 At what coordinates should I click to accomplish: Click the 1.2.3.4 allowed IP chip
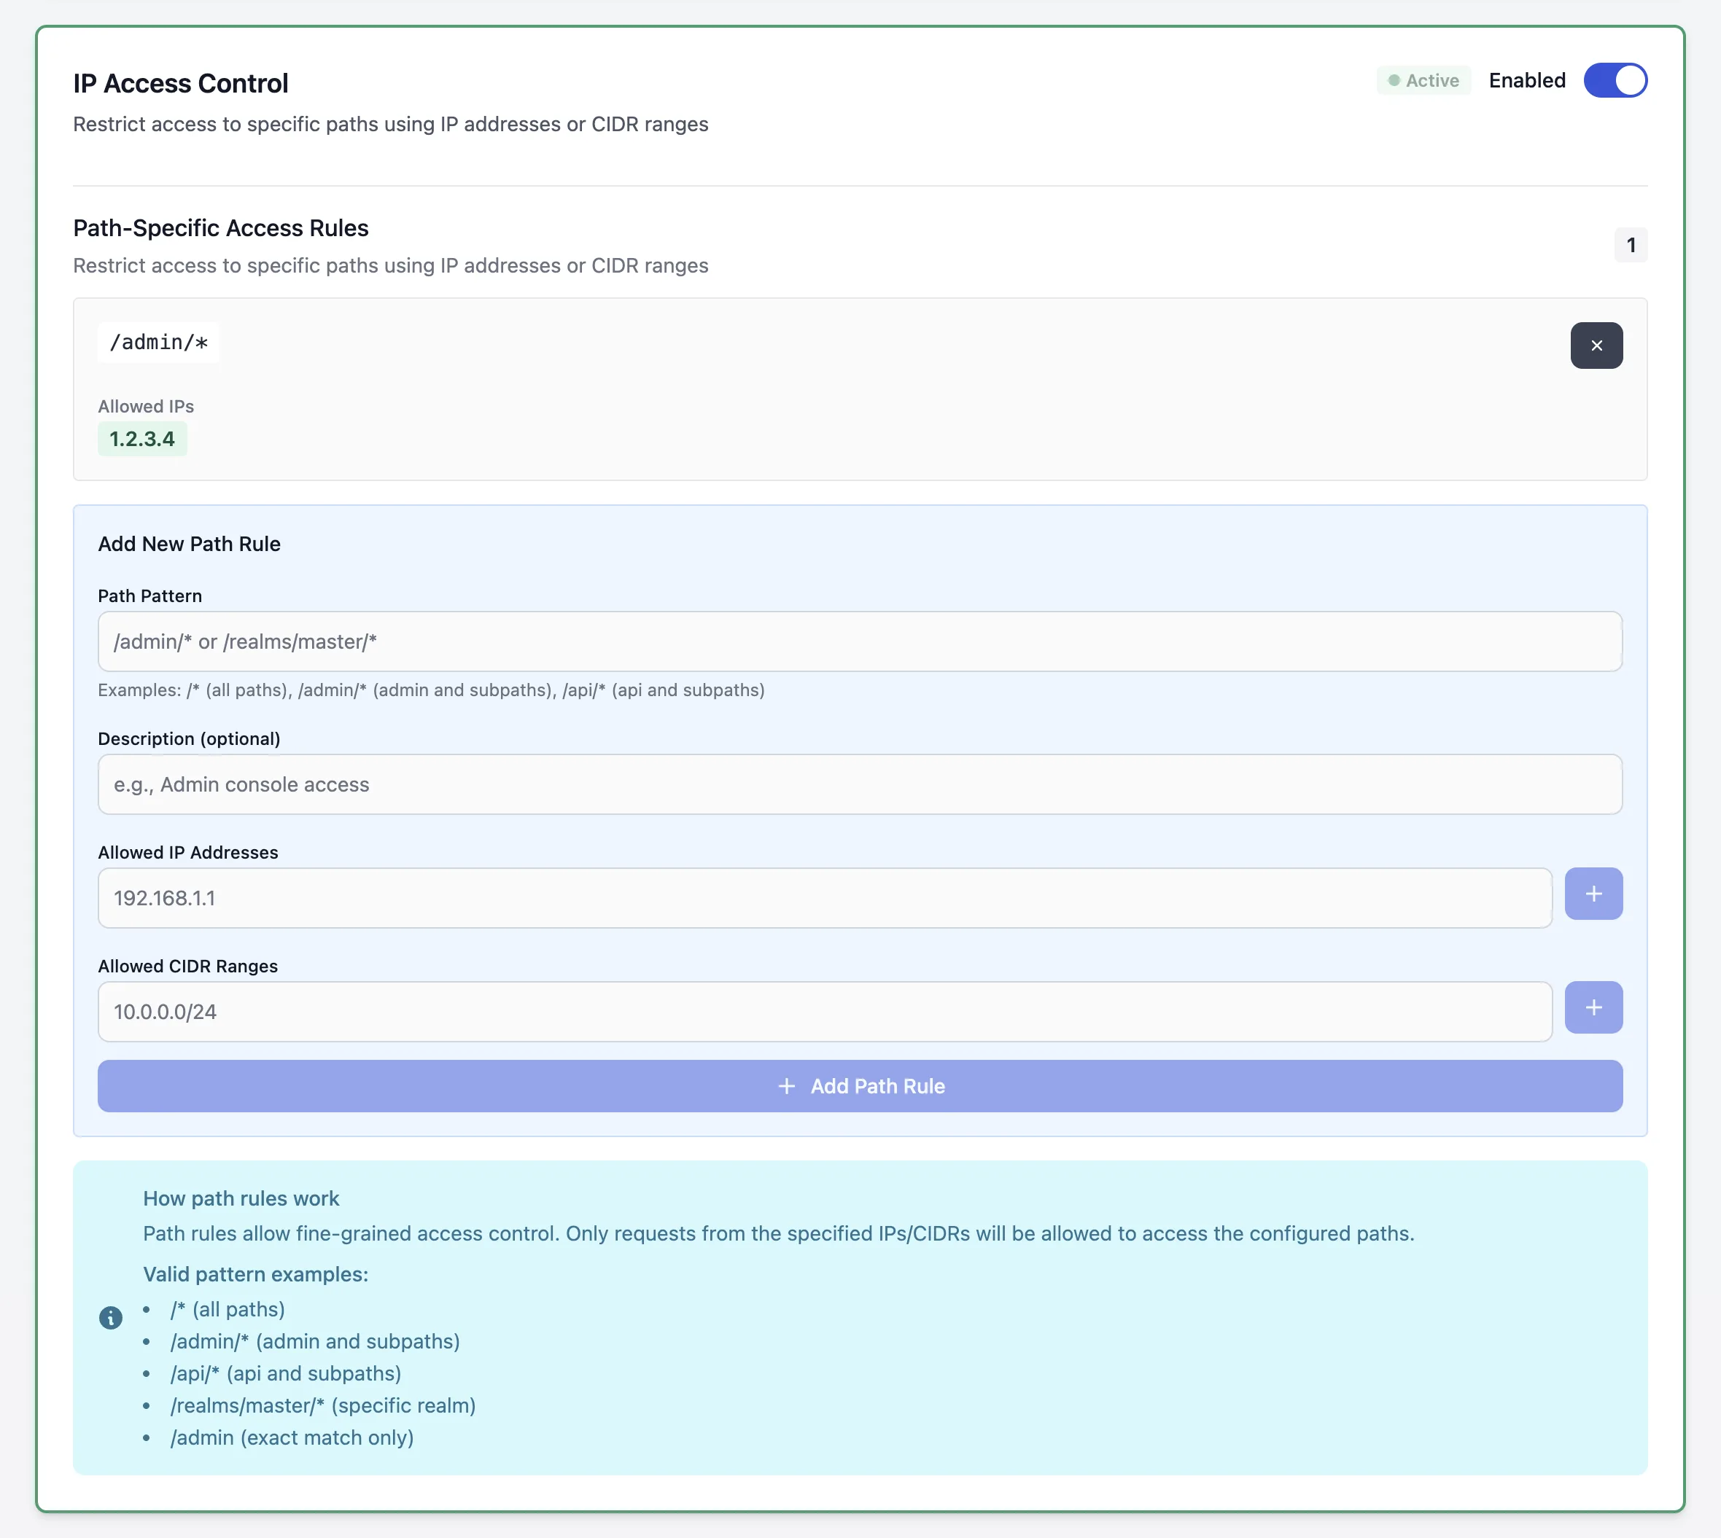click(142, 439)
